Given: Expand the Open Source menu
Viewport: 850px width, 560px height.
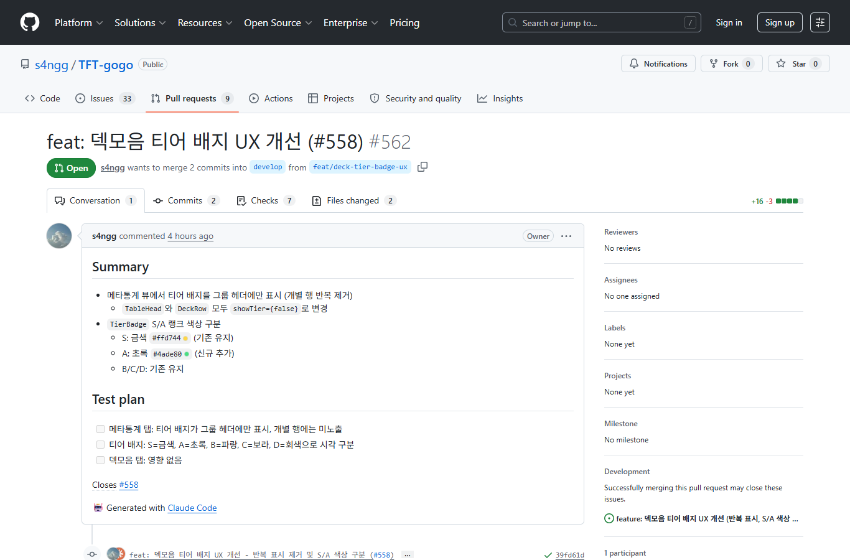Looking at the screenshot, I should click(278, 22).
